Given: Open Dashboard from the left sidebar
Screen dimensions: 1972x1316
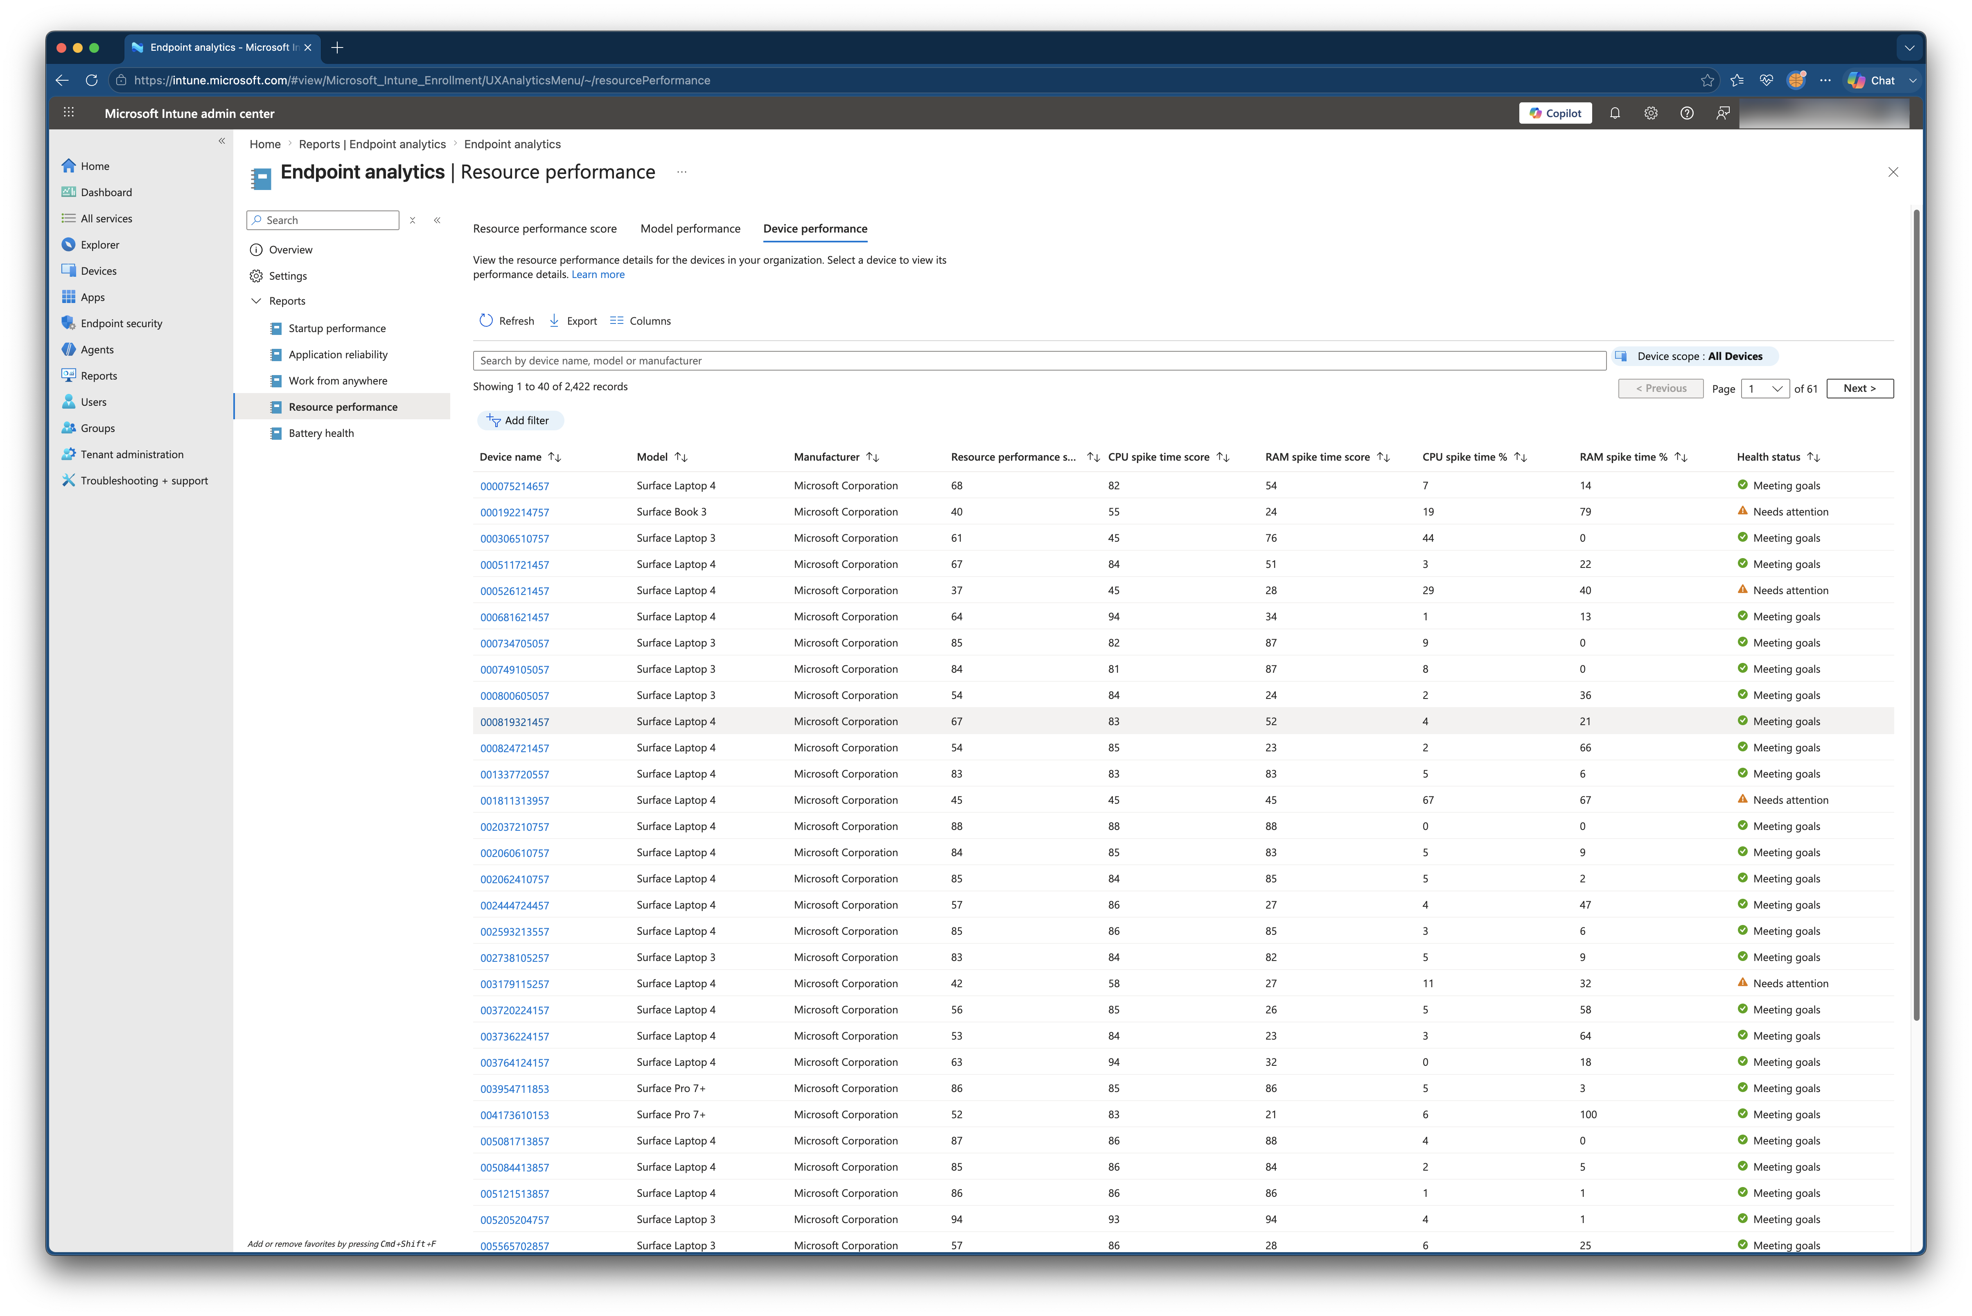Looking at the screenshot, I should click(106, 192).
